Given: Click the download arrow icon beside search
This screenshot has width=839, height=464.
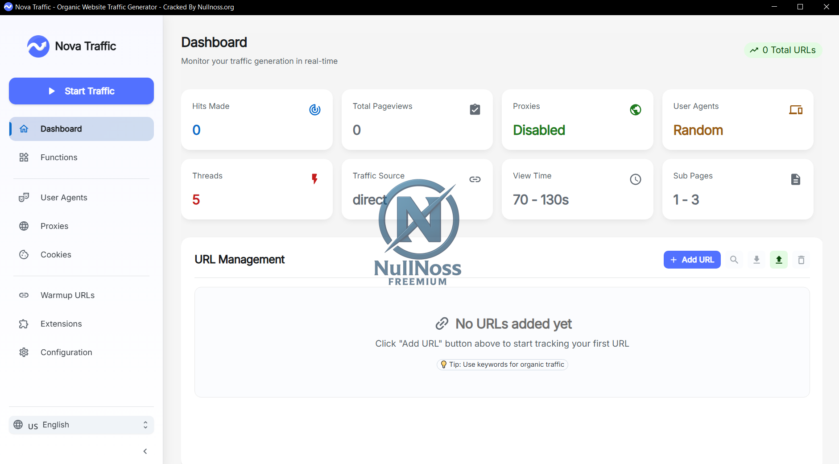Looking at the screenshot, I should point(756,260).
